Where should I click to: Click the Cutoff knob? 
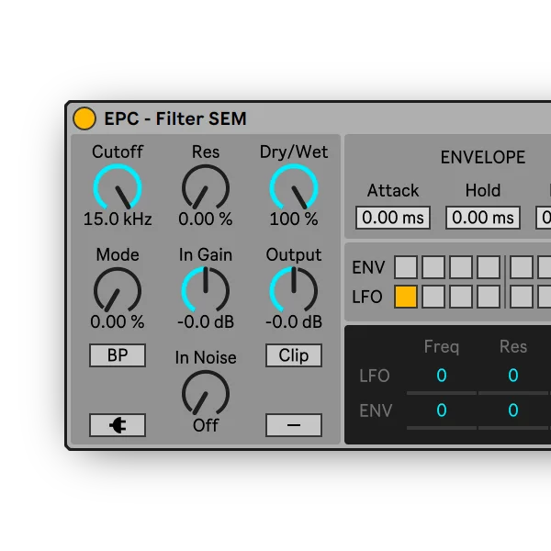point(118,188)
